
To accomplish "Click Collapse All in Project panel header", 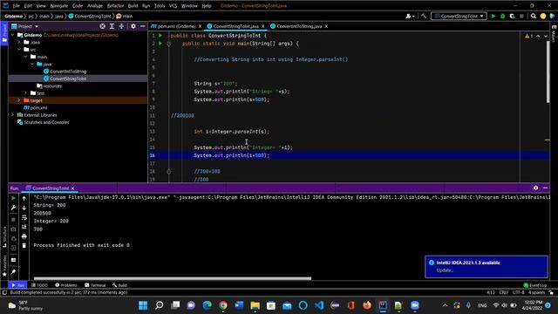I will point(121,26).
